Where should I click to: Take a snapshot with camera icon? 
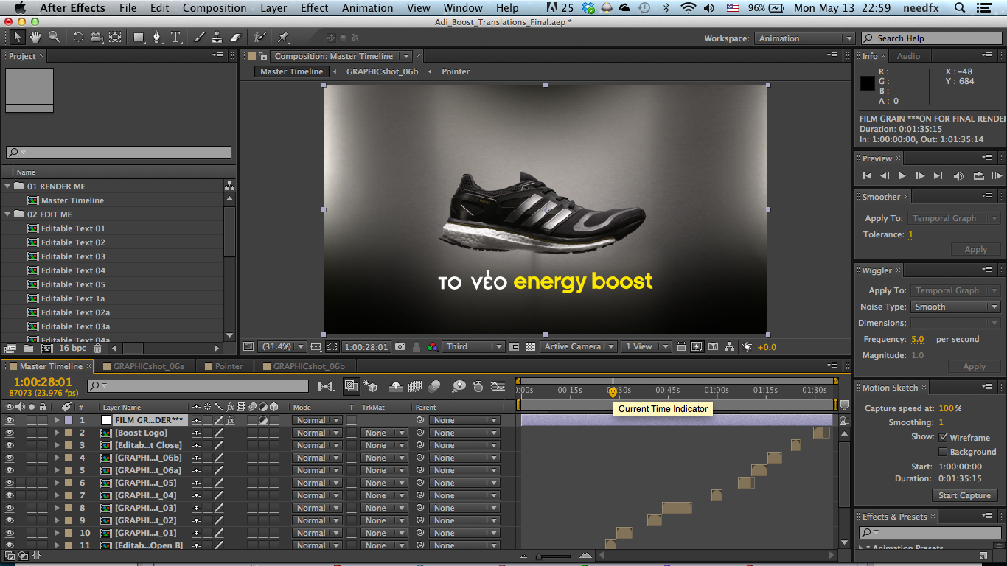click(400, 346)
